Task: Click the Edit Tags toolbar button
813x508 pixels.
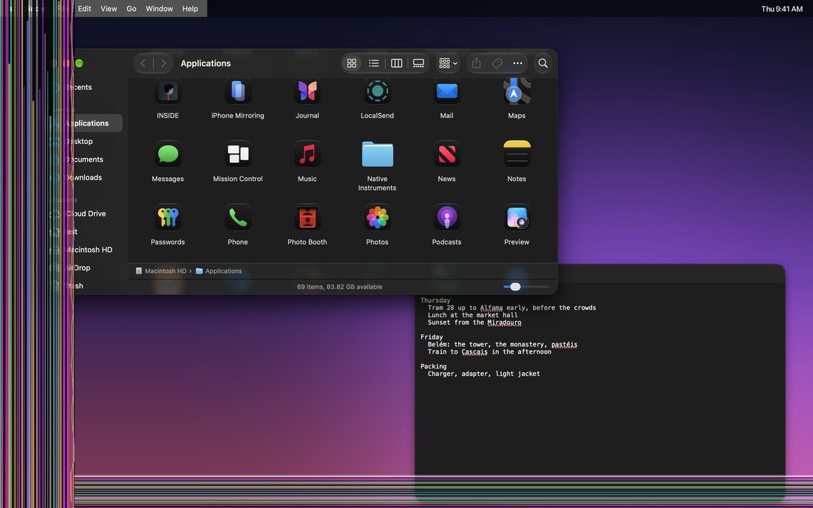Action: pyautogui.click(x=497, y=63)
